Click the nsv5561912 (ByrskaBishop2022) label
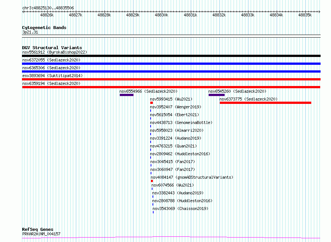This screenshot has height=242, width=331. point(55,52)
